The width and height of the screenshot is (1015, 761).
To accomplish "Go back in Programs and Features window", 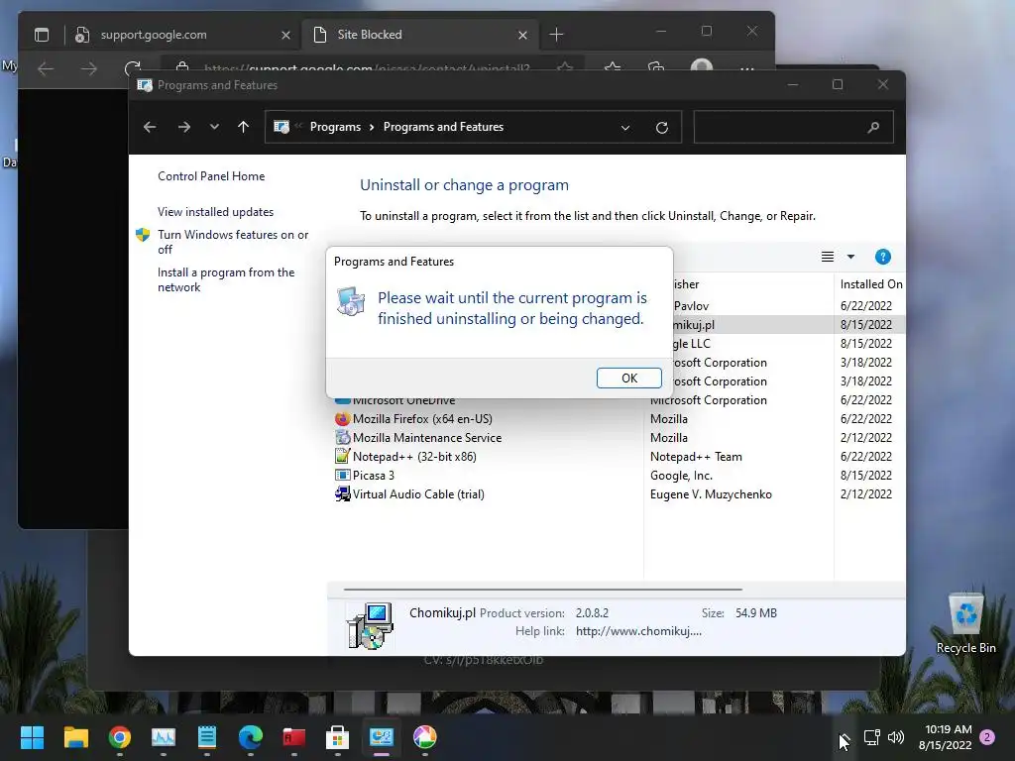I will pyautogui.click(x=150, y=127).
